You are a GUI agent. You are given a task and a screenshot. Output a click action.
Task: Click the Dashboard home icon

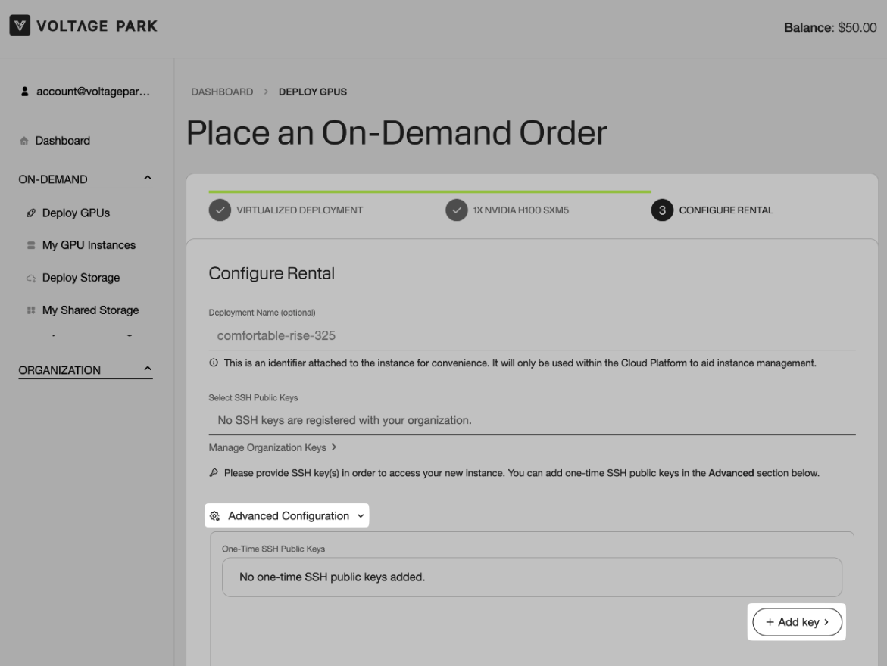pos(25,141)
